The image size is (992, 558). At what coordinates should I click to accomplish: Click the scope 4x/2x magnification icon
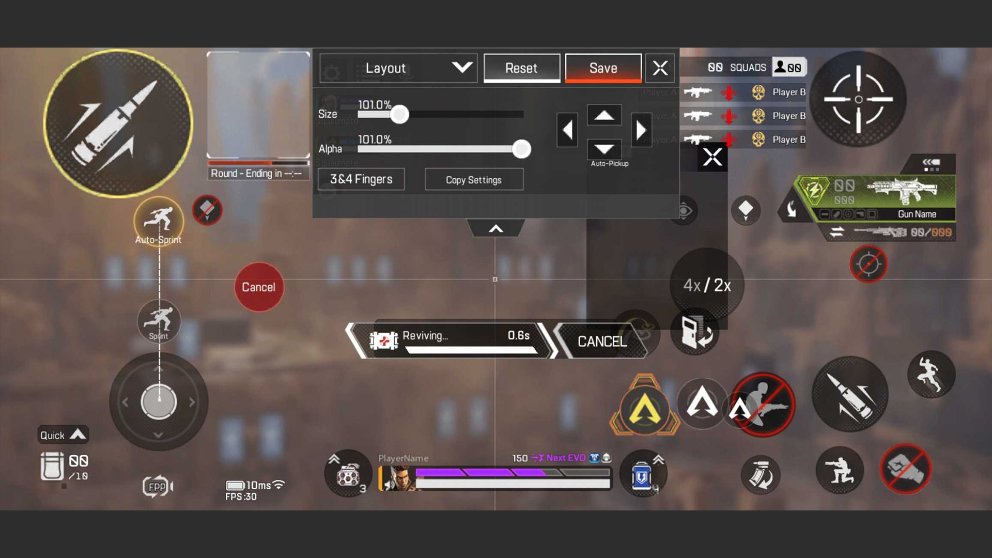(707, 285)
